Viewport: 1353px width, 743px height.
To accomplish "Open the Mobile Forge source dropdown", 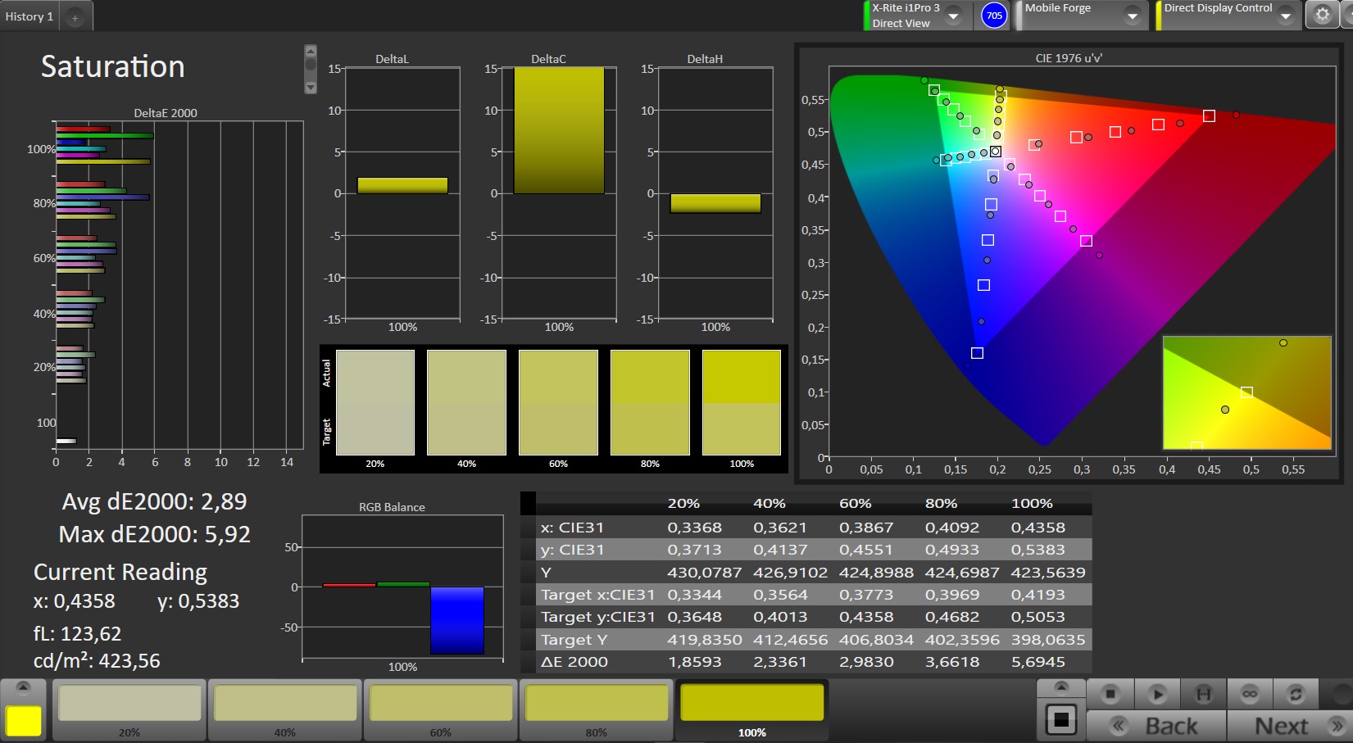I will (x=1132, y=16).
